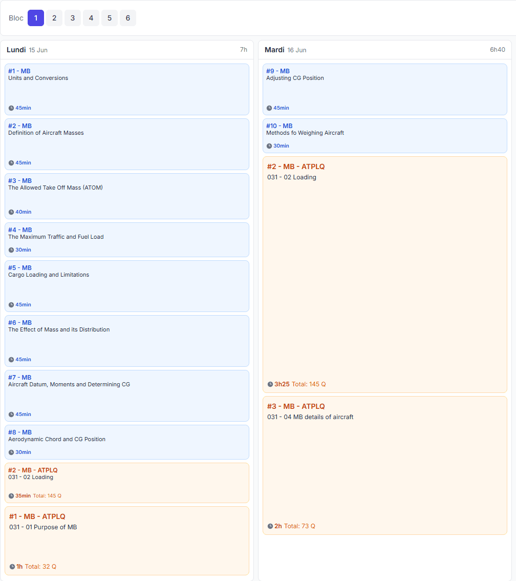
Task: Click clock icon on Methods fo Weighing Aircraft
Action: click(x=269, y=146)
